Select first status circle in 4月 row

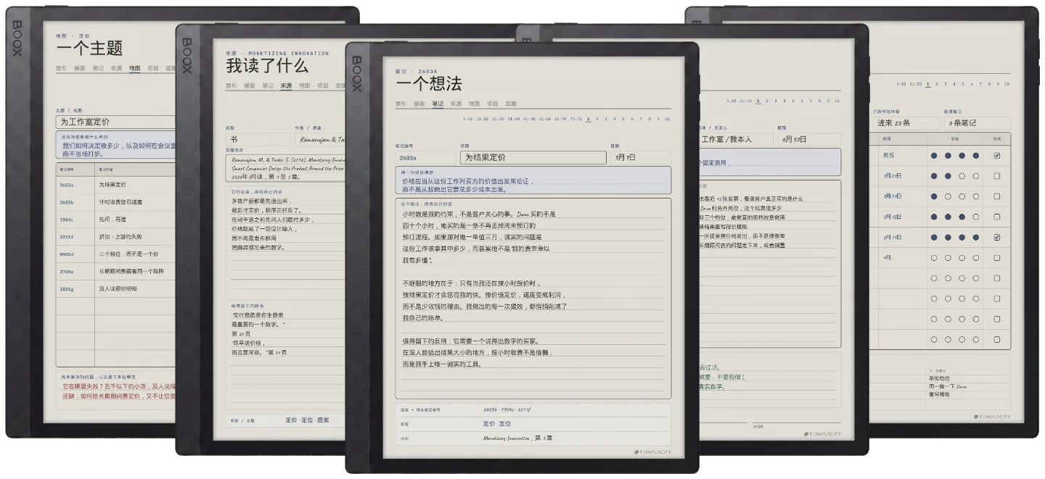pyautogui.click(x=934, y=257)
